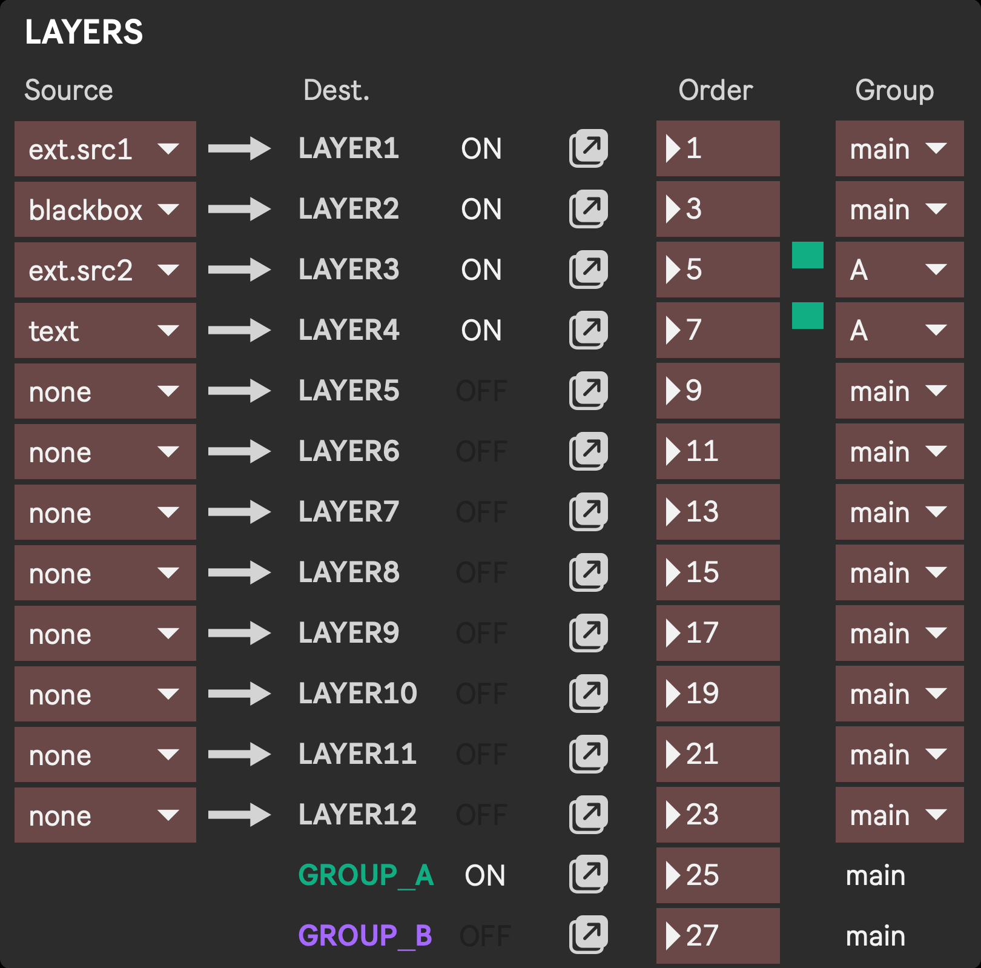
Task: Click the Source column header
Action: (68, 91)
